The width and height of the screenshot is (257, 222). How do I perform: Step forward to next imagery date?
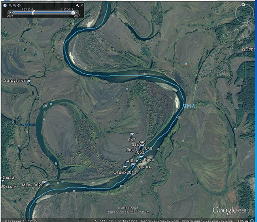coord(77,12)
